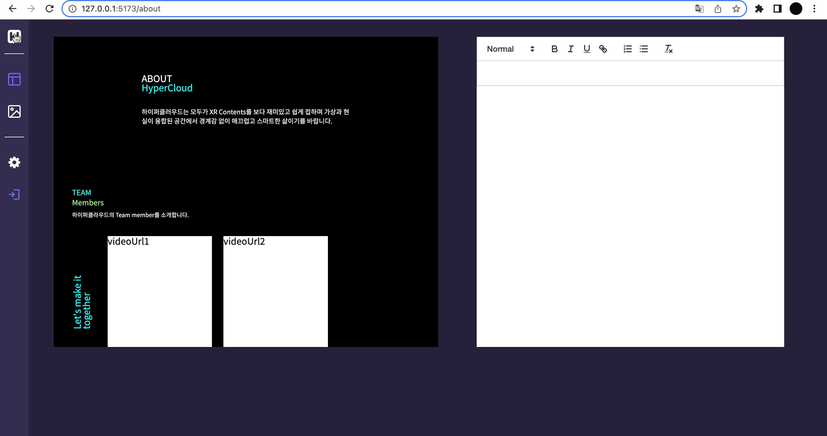The height and width of the screenshot is (436, 827).
Task: Open the browser extensions puzzle icon
Action: tap(759, 9)
